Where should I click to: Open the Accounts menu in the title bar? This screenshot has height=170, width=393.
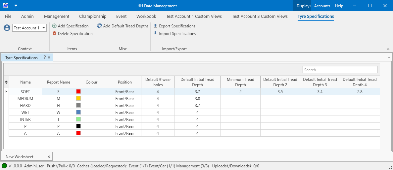tap(322, 6)
